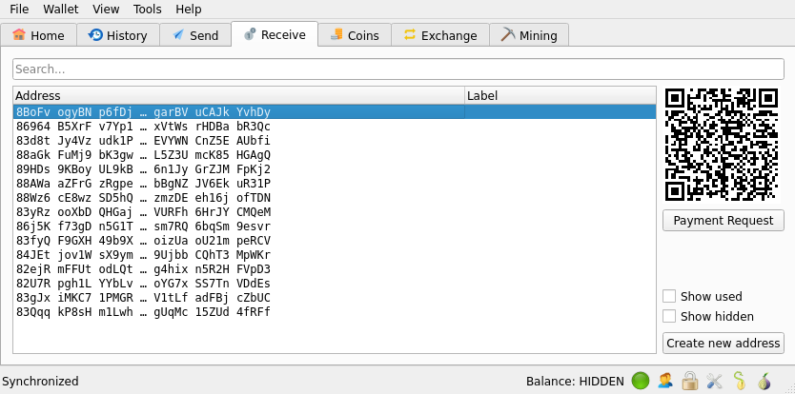The height and width of the screenshot is (394, 795).
Task: Switch to the Exchange tab
Action: tap(439, 36)
